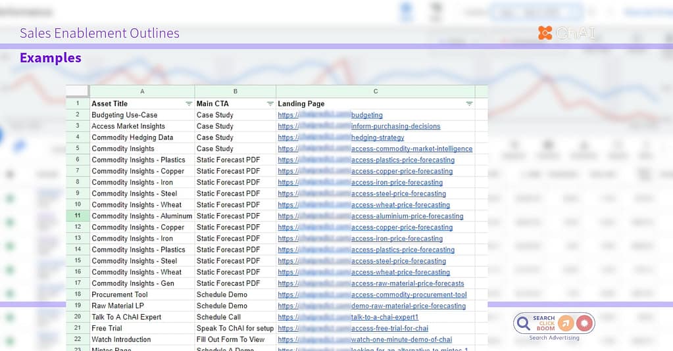Select row 11 header
The image size is (673, 351).
click(78, 216)
